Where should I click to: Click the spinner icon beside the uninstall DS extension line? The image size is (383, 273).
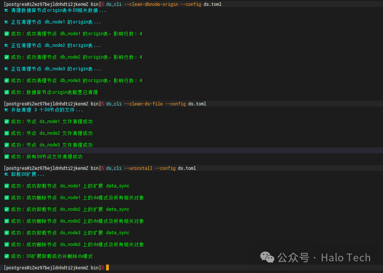6,174
